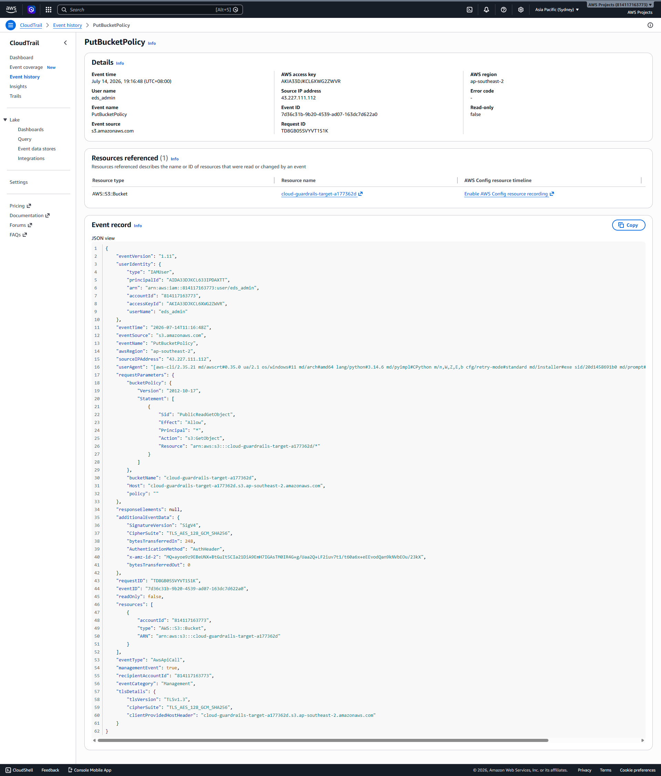Open Insights in the sidebar
661x776 pixels.
pyautogui.click(x=18, y=86)
